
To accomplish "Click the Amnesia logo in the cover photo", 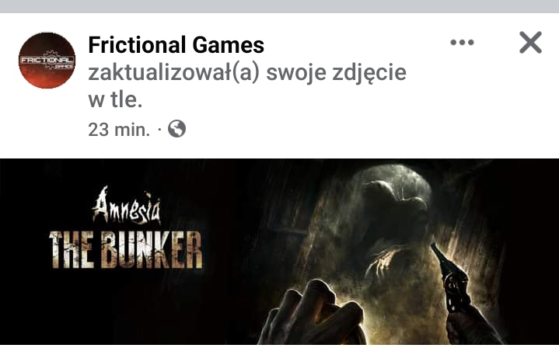I will point(127,206).
